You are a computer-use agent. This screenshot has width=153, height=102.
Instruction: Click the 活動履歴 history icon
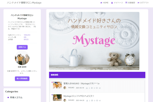126,3
